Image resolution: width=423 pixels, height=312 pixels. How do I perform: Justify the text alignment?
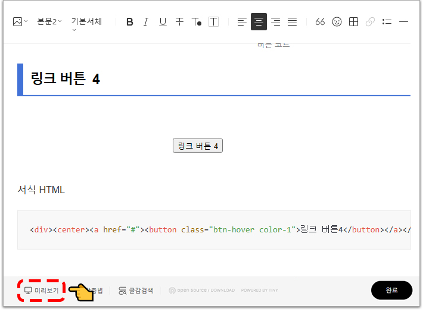(x=292, y=22)
